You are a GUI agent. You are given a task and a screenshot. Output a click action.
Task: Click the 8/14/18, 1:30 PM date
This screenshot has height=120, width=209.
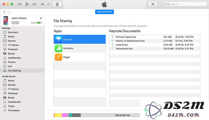pos(184,37)
